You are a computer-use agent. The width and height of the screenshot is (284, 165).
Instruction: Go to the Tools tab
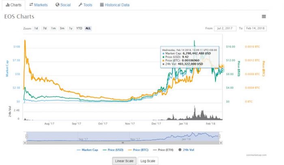[85, 5]
